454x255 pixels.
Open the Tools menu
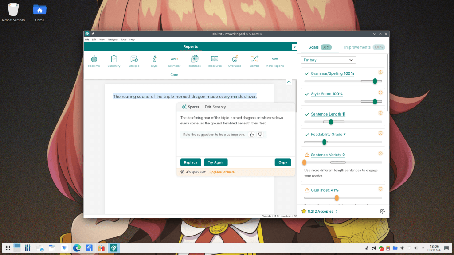(124, 39)
